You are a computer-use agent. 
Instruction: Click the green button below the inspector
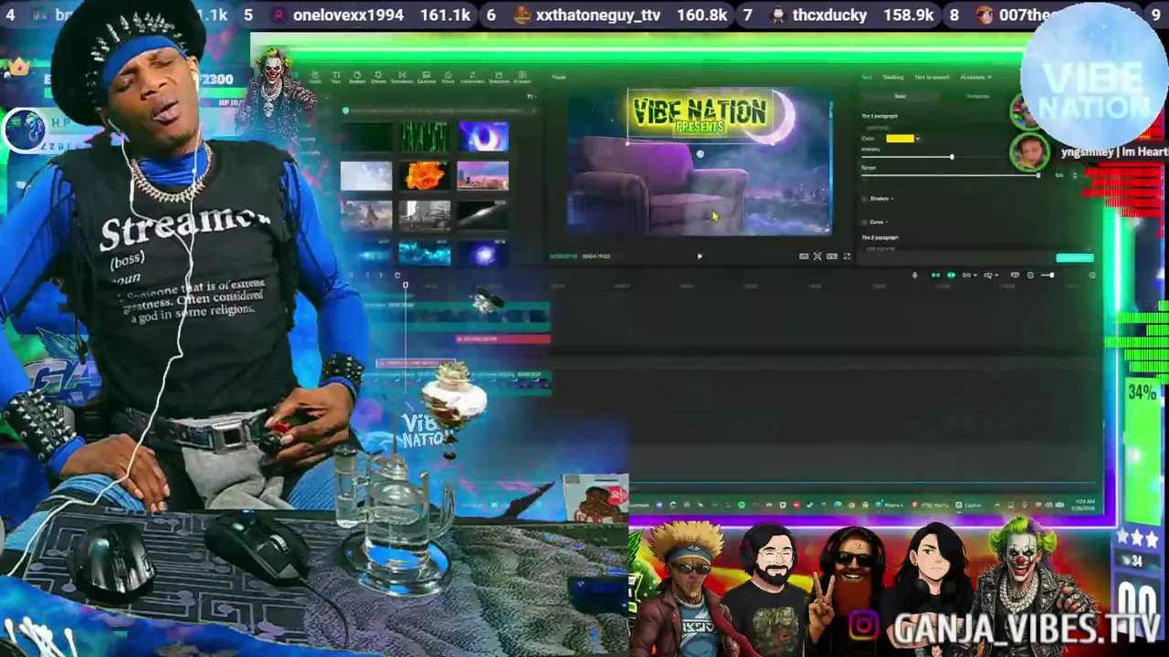[1075, 257]
